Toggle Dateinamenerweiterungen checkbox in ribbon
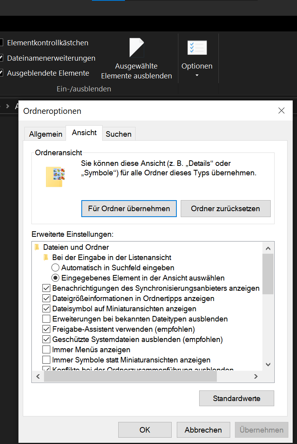Screen dimensions: 297x444 (2, 58)
